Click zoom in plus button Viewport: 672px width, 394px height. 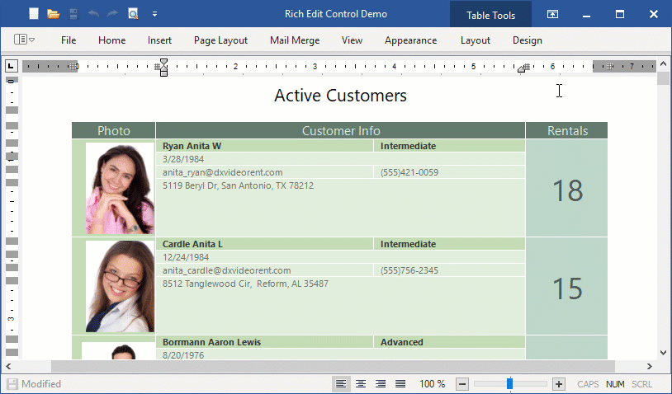tap(559, 384)
